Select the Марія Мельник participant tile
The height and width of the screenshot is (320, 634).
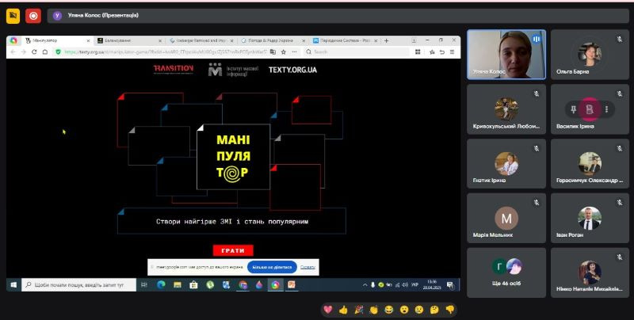506,218
